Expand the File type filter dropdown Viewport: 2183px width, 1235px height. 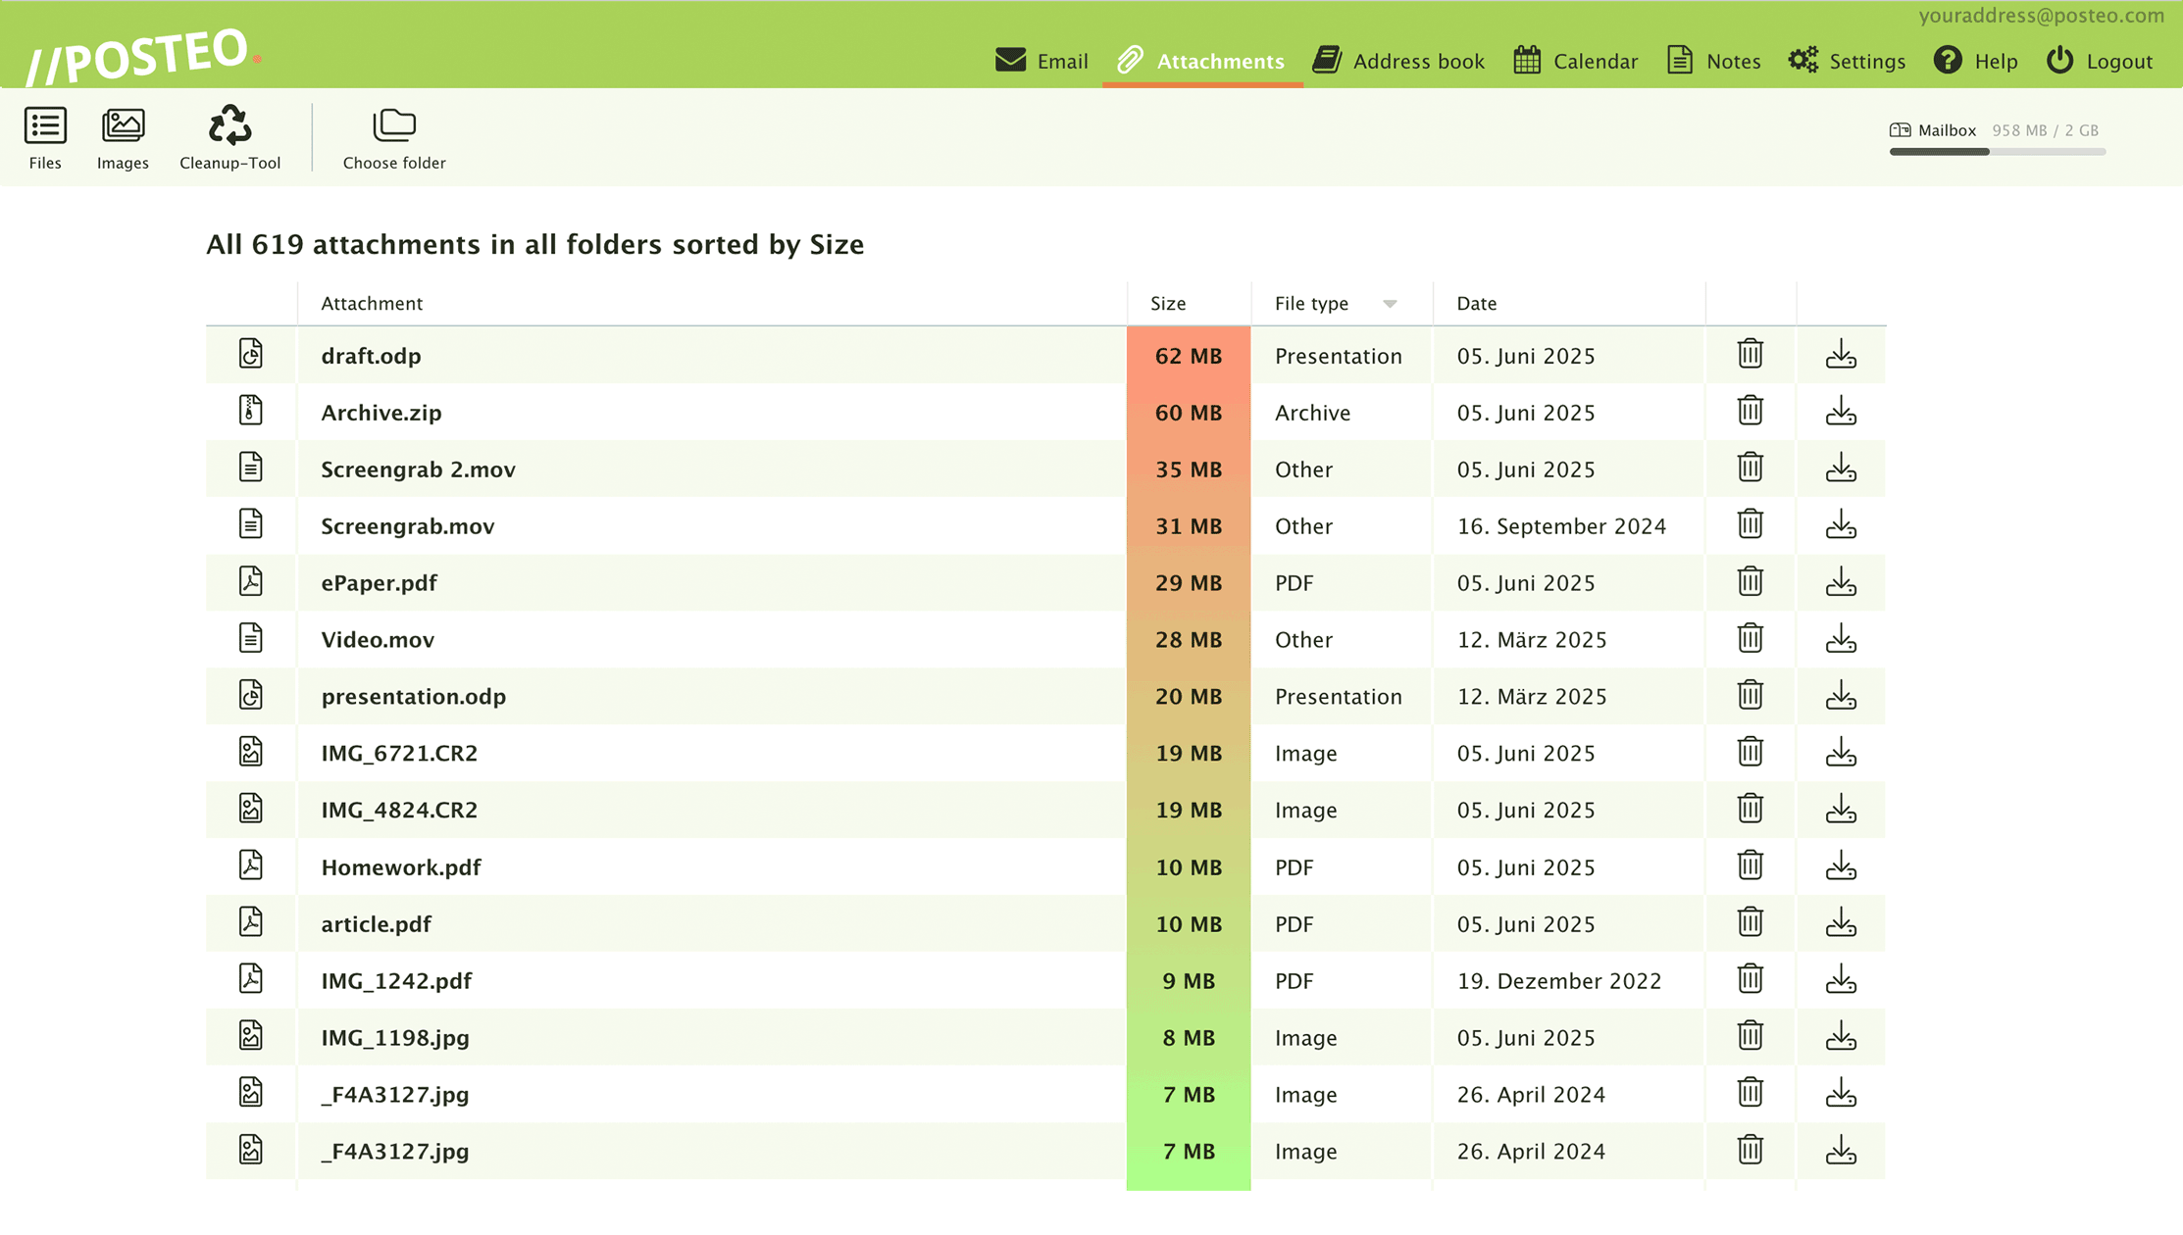click(x=1389, y=304)
